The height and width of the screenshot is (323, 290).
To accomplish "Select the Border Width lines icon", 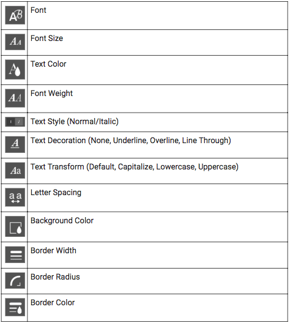I will (x=15, y=254).
